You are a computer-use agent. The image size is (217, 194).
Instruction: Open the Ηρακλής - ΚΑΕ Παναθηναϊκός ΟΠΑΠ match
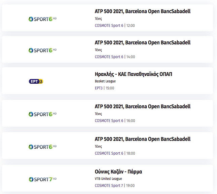pyautogui.click(x=134, y=74)
